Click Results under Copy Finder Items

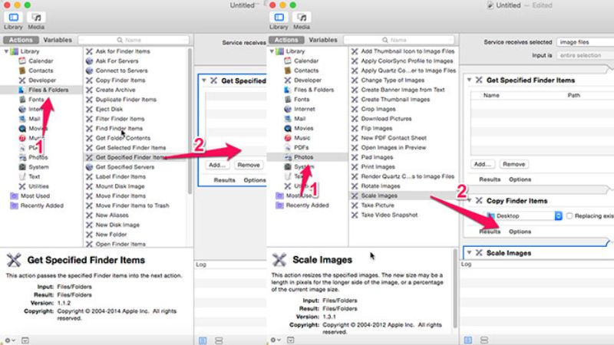click(x=490, y=232)
